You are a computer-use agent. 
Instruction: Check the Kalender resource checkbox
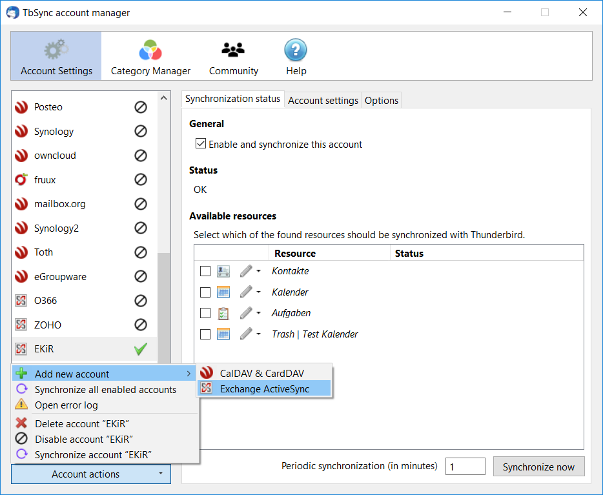(205, 292)
